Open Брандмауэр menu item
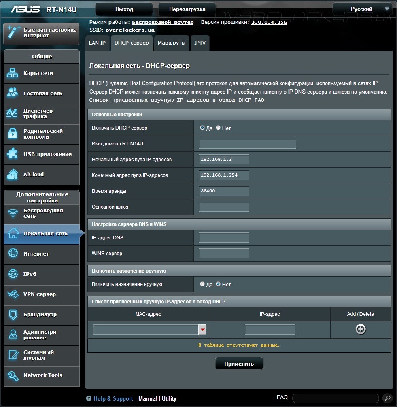Image resolution: width=397 pixels, height=407 pixels. click(42, 315)
